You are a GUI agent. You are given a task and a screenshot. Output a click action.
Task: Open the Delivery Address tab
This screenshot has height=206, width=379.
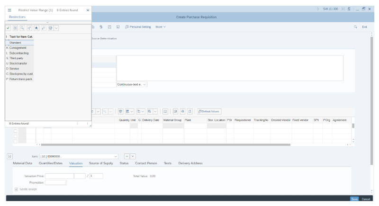click(190, 163)
